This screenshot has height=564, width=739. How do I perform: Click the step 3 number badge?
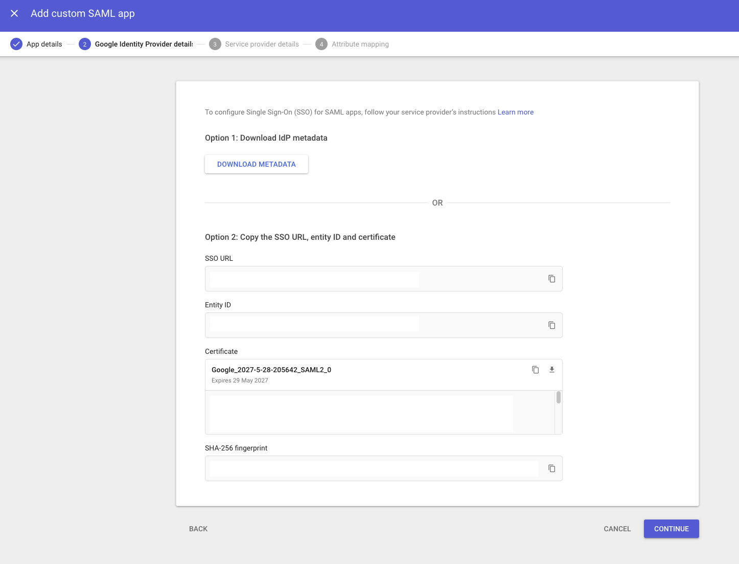click(x=215, y=44)
